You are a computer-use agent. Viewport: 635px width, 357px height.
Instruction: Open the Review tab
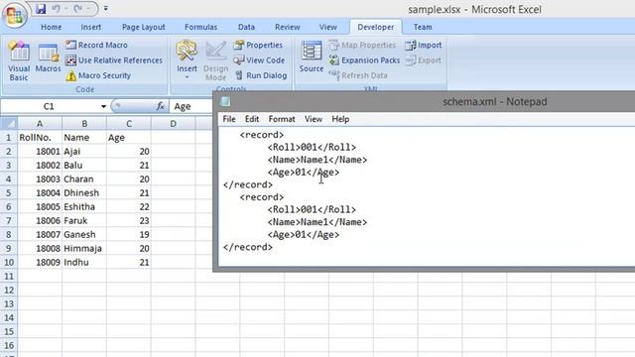[287, 27]
